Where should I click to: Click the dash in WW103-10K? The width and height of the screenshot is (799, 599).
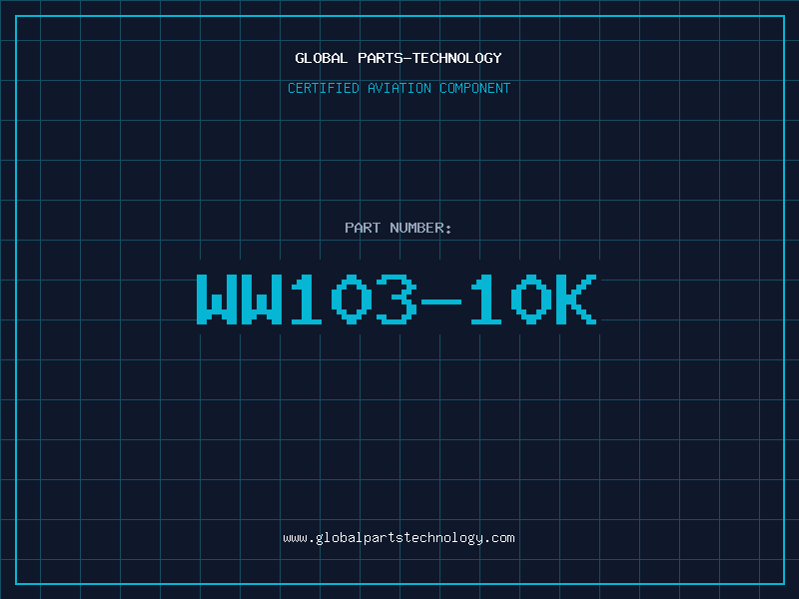pyautogui.click(x=441, y=301)
